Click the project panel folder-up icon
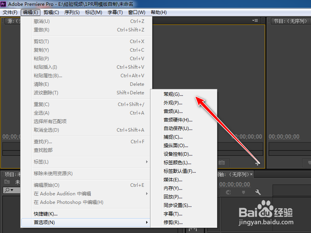 click(x=7, y=182)
